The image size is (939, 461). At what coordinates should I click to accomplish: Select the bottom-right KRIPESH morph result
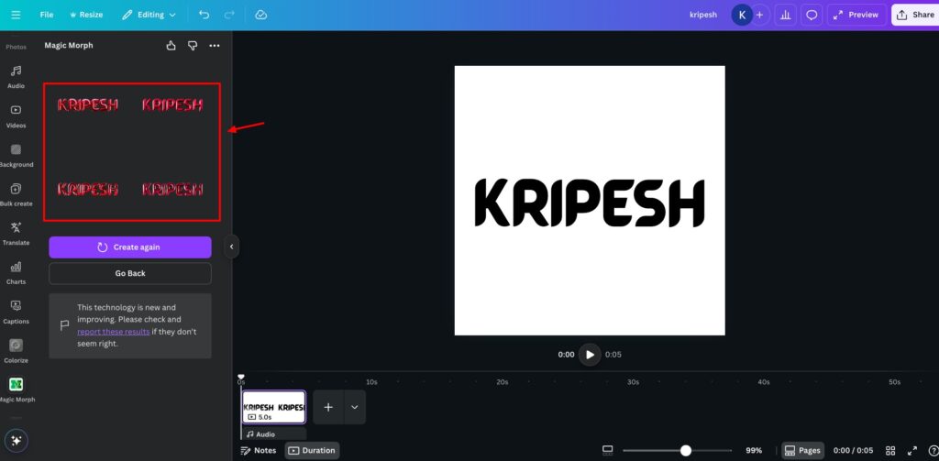172,190
